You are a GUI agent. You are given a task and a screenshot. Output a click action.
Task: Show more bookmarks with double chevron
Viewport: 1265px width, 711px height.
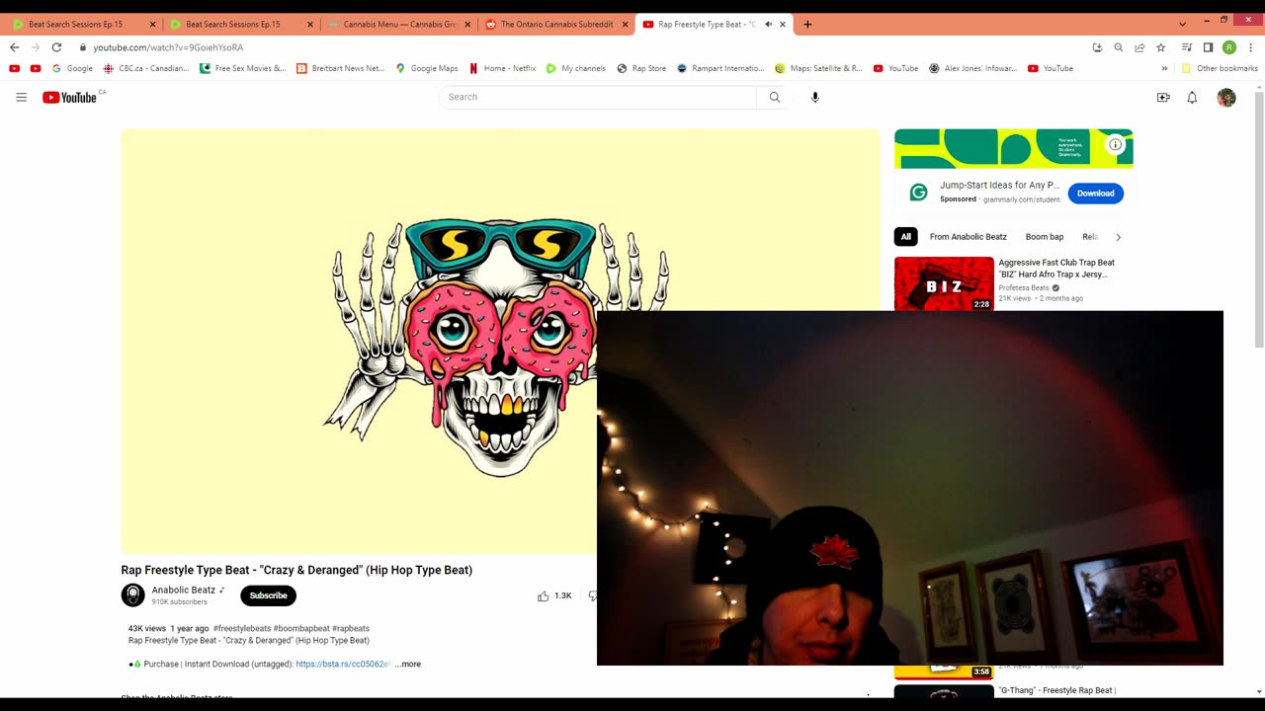pyautogui.click(x=1164, y=68)
